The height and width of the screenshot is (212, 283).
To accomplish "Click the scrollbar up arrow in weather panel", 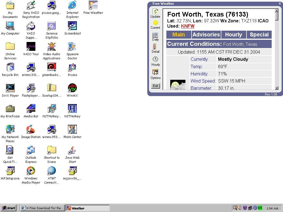I will (x=276, y=10).
